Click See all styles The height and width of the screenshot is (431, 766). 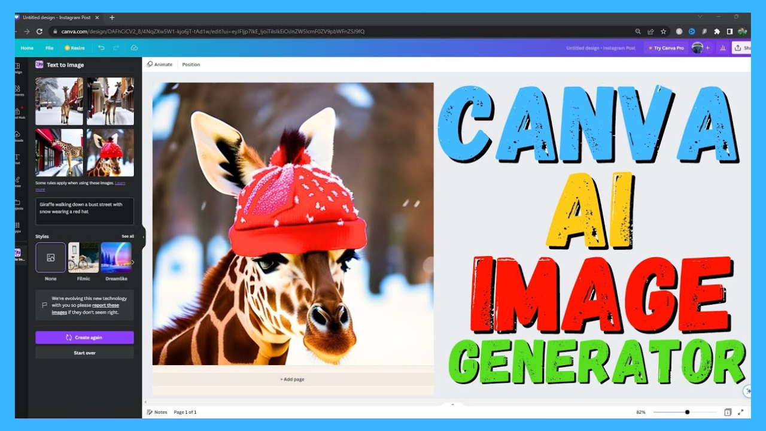[128, 236]
